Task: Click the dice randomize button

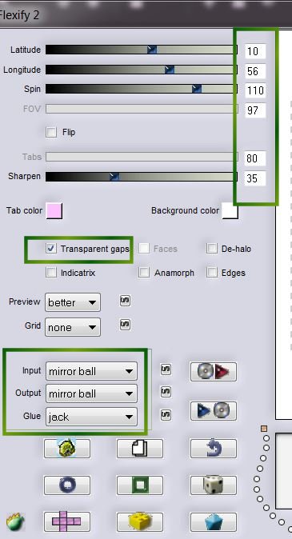Action: pos(214,485)
